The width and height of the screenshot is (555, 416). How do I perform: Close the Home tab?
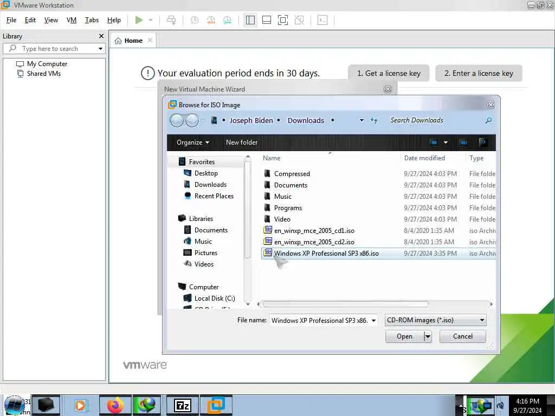(x=150, y=40)
